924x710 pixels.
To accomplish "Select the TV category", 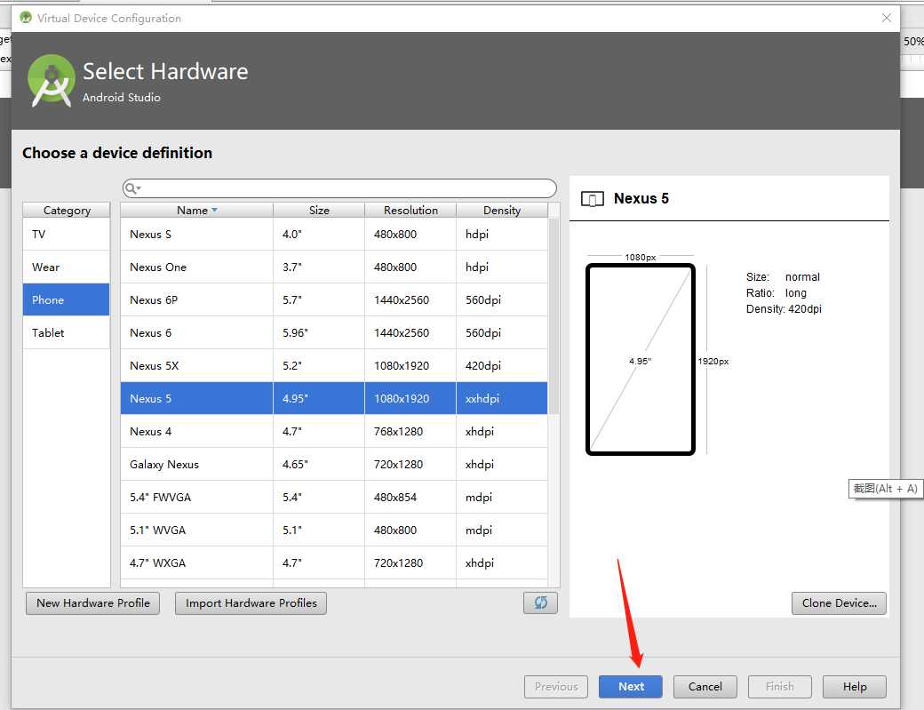I will point(67,234).
